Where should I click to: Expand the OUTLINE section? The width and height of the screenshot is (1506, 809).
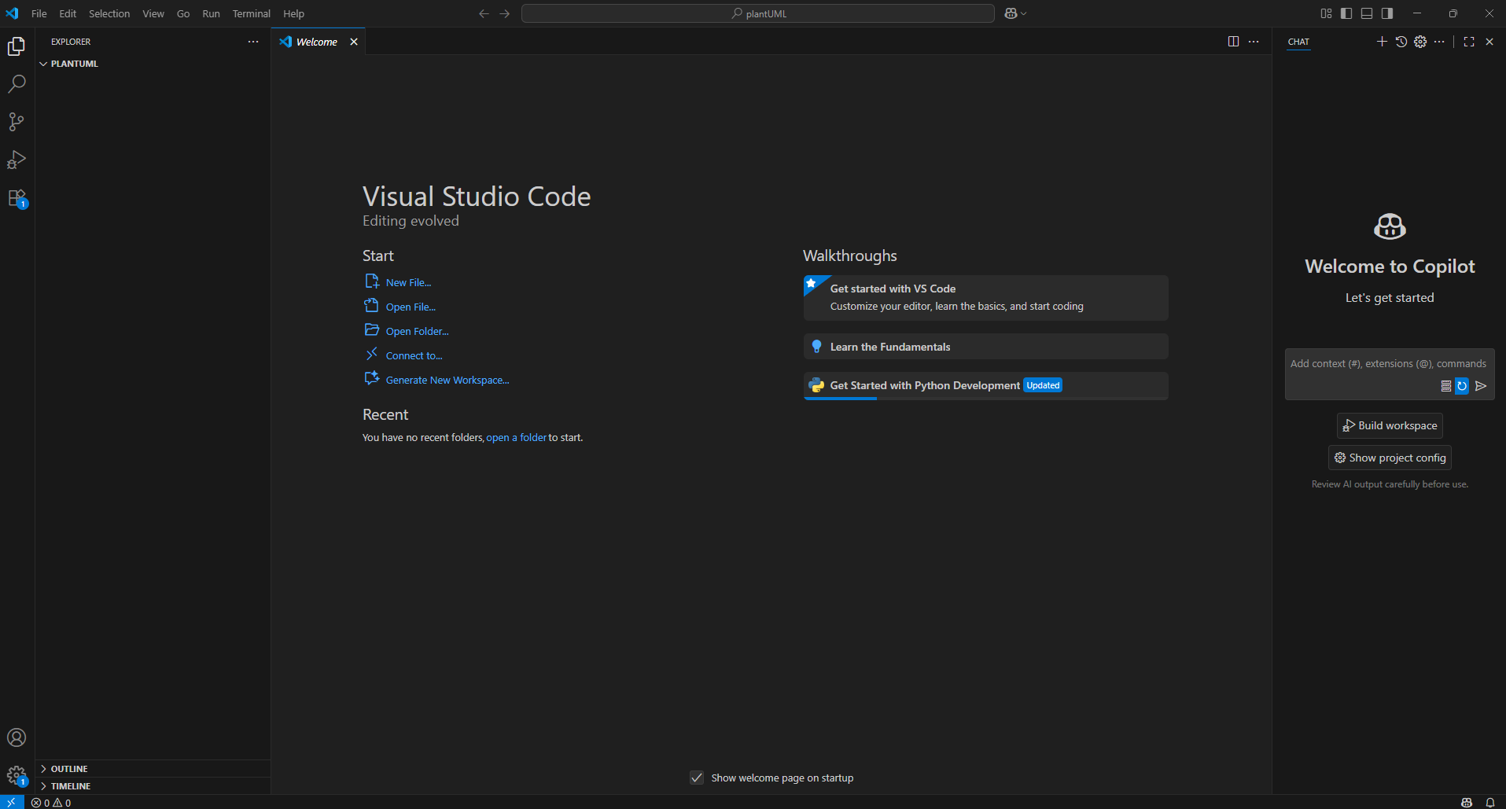coord(153,769)
